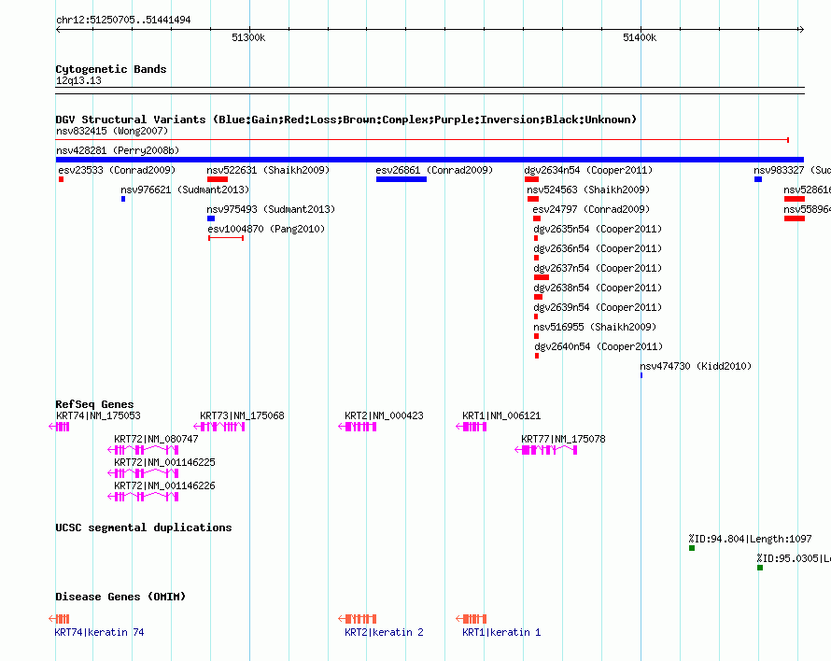Click chr12:51250705..51441494 coordinates label
This screenshot has height=661, width=831.
click(123, 20)
